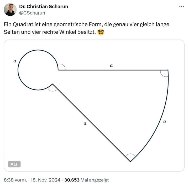Click the right-angle marker beside the circle's top line
The image size is (189, 187).
61,67
